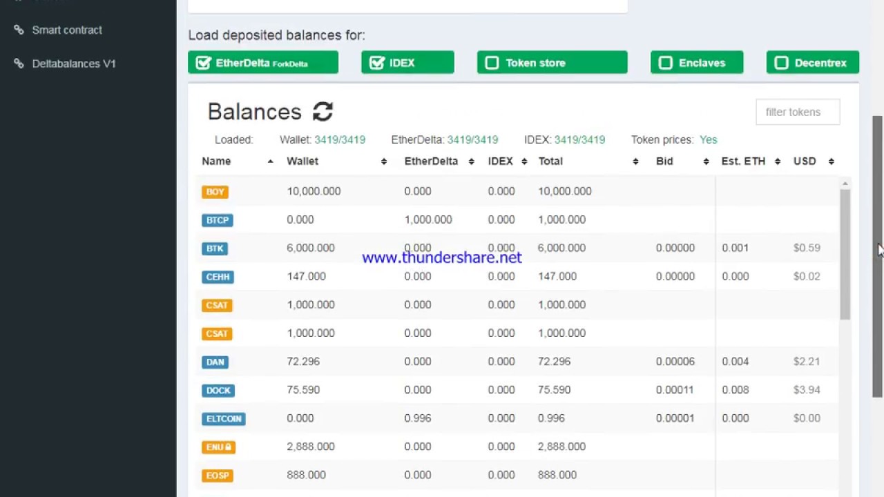Uncheck the IDEX balances option
This screenshot has width=884, height=497.
point(407,62)
